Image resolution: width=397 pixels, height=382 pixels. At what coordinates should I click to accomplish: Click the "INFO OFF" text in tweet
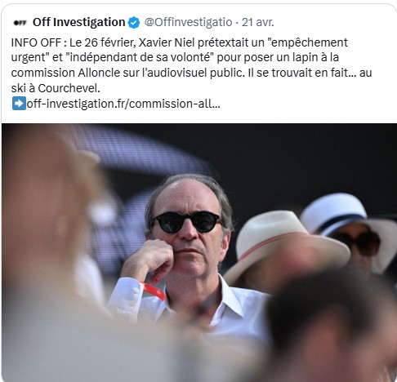[x=36, y=42]
